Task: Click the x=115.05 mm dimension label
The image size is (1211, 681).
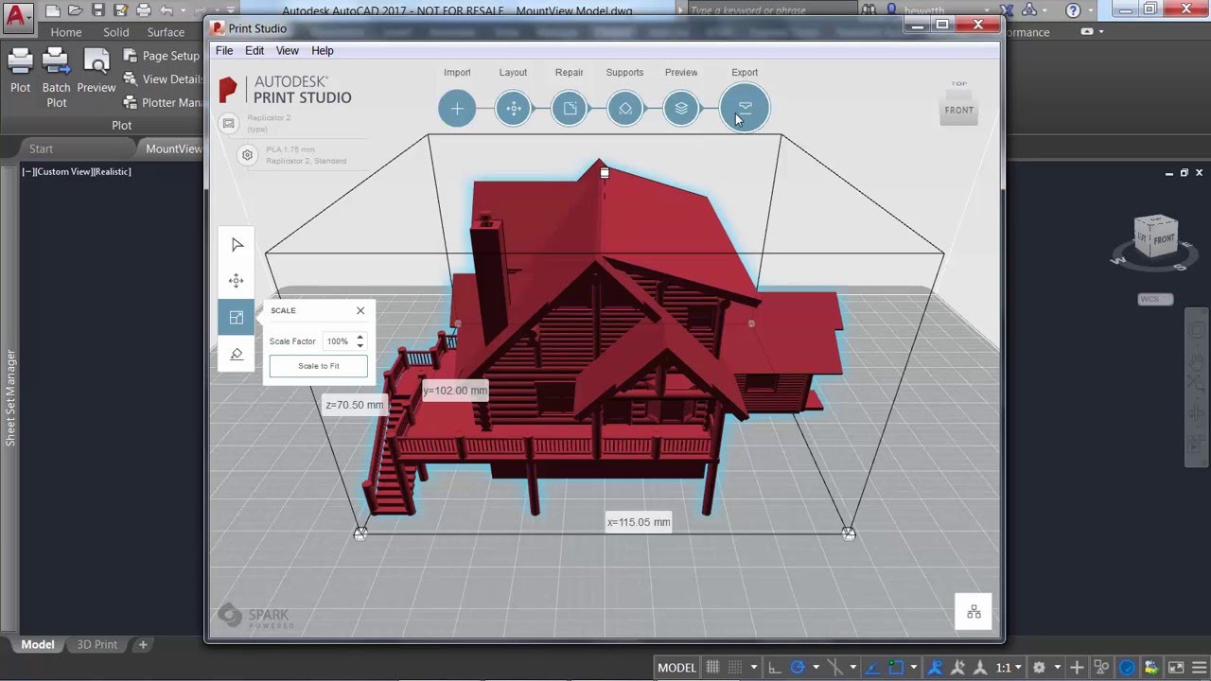Action: pos(639,522)
